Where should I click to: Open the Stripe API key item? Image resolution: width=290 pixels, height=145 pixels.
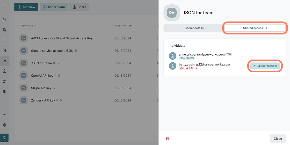[x=41, y=88]
